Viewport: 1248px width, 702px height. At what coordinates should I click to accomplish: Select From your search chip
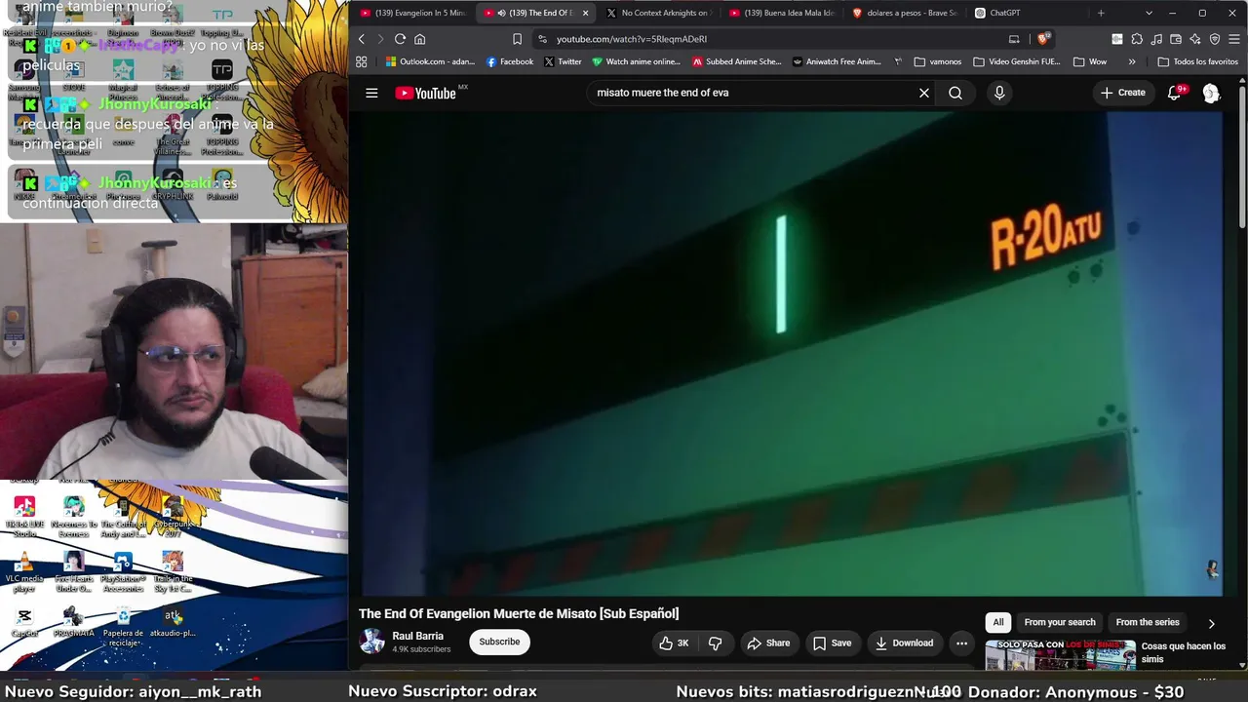(x=1060, y=622)
